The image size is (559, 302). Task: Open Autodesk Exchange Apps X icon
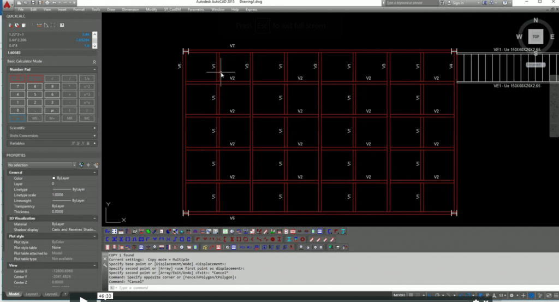tap(485, 3)
